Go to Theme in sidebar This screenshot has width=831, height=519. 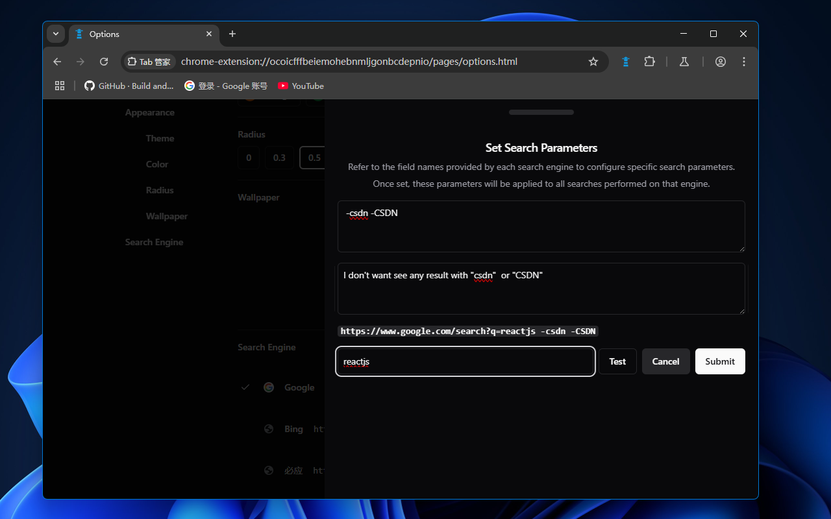click(160, 138)
